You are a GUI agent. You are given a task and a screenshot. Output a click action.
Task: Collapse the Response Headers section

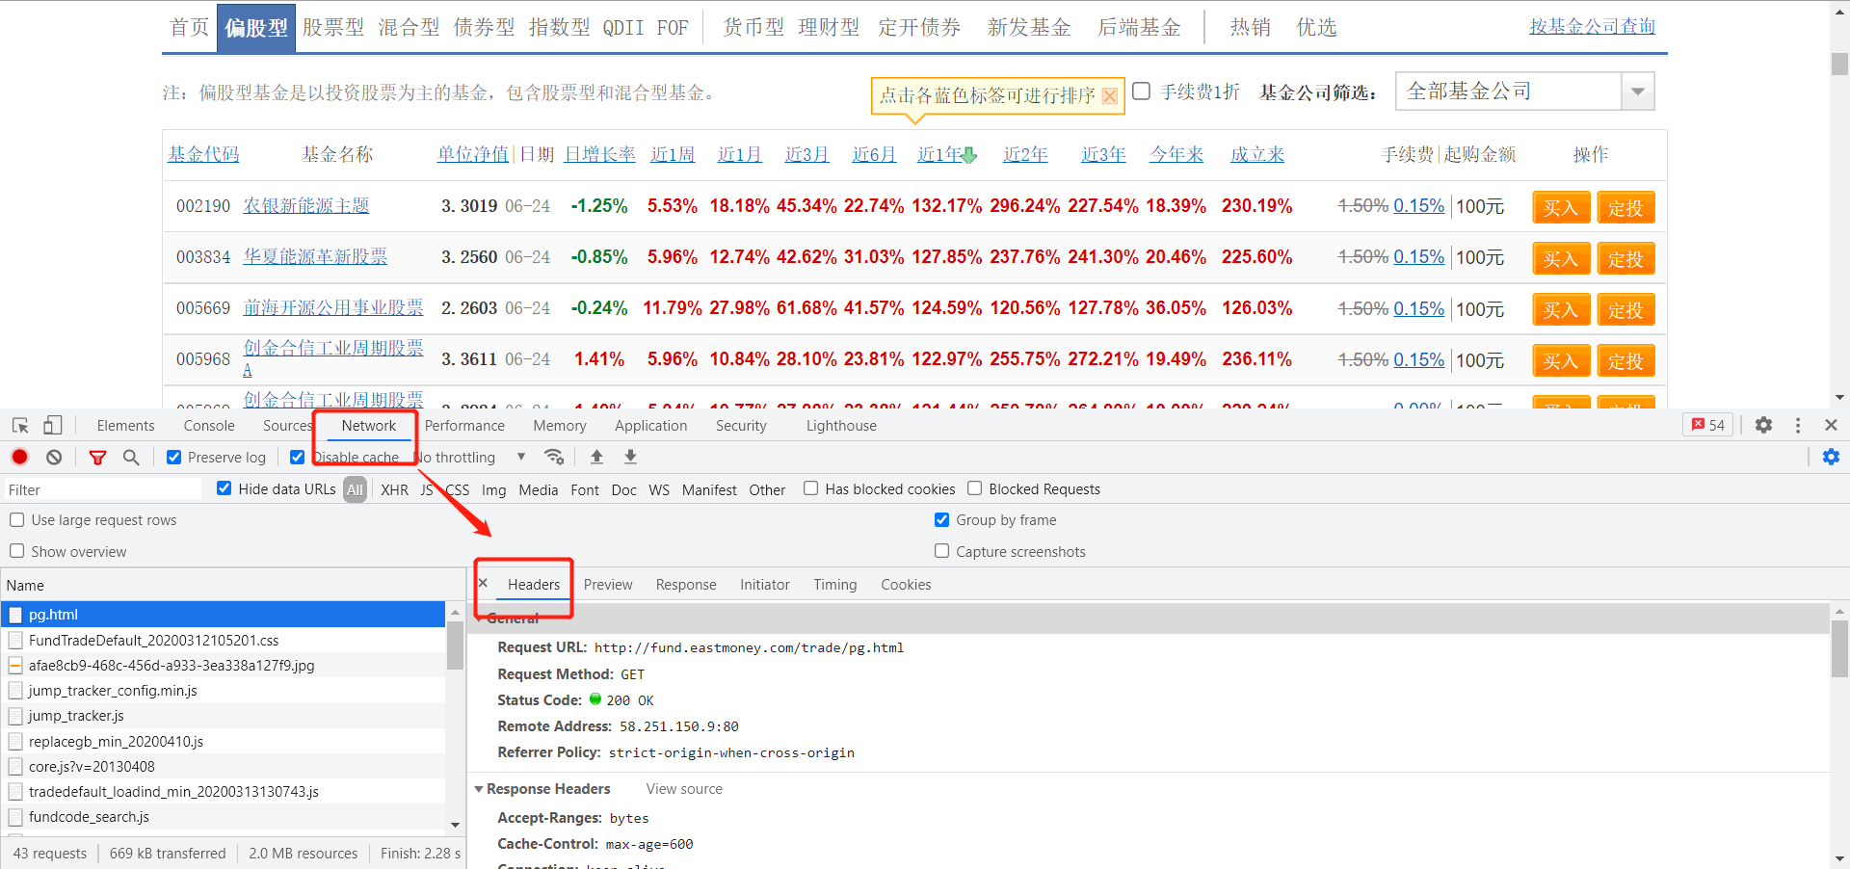(479, 789)
